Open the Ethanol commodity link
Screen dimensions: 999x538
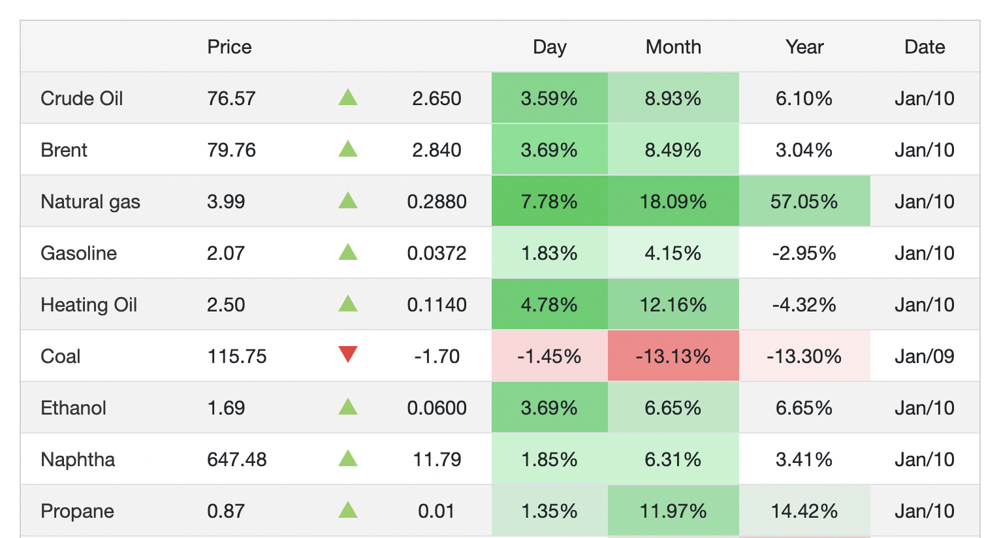click(73, 408)
